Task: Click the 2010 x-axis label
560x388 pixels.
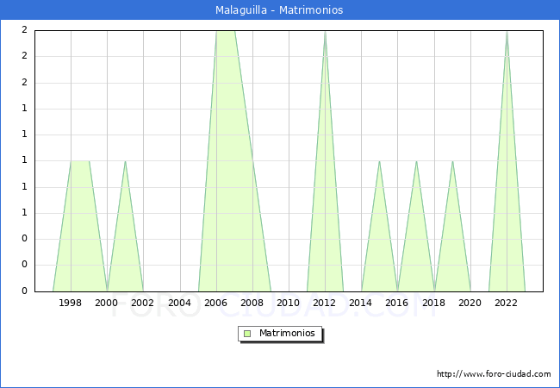Action: coord(289,303)
